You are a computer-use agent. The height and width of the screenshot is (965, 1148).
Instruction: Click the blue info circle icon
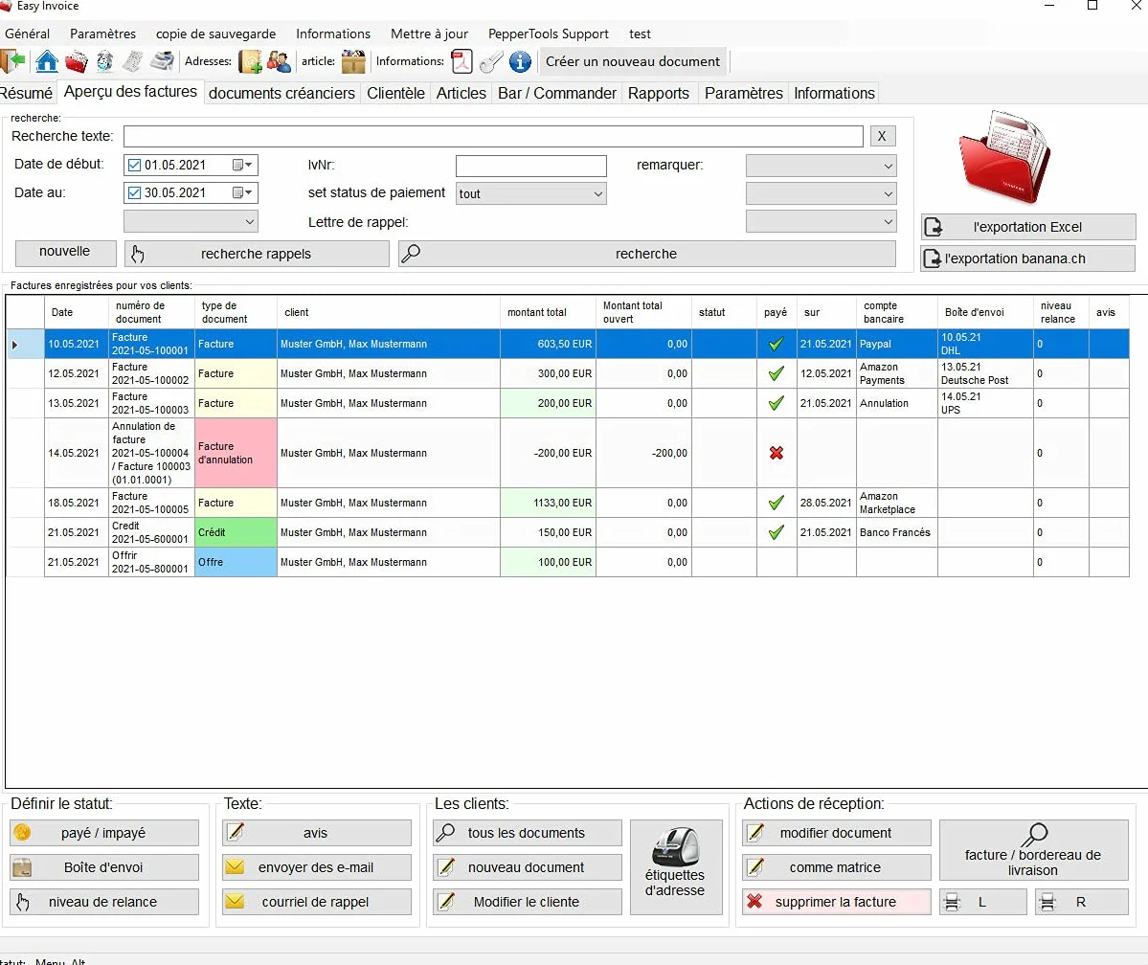coord(520,61)
